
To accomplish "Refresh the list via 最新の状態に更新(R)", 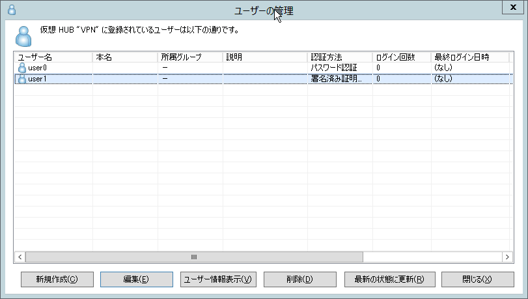I will pyautogui.click(x=390, y=279).
